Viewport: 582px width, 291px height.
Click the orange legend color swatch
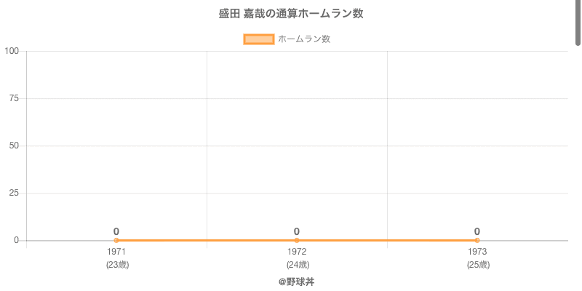pyautogui.click(x=258, y=39)
